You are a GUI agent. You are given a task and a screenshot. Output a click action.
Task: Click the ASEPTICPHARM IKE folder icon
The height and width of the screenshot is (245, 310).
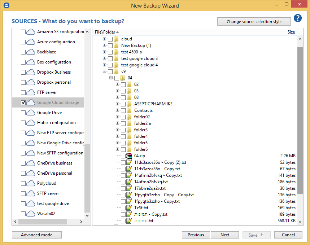pos(129,104)
